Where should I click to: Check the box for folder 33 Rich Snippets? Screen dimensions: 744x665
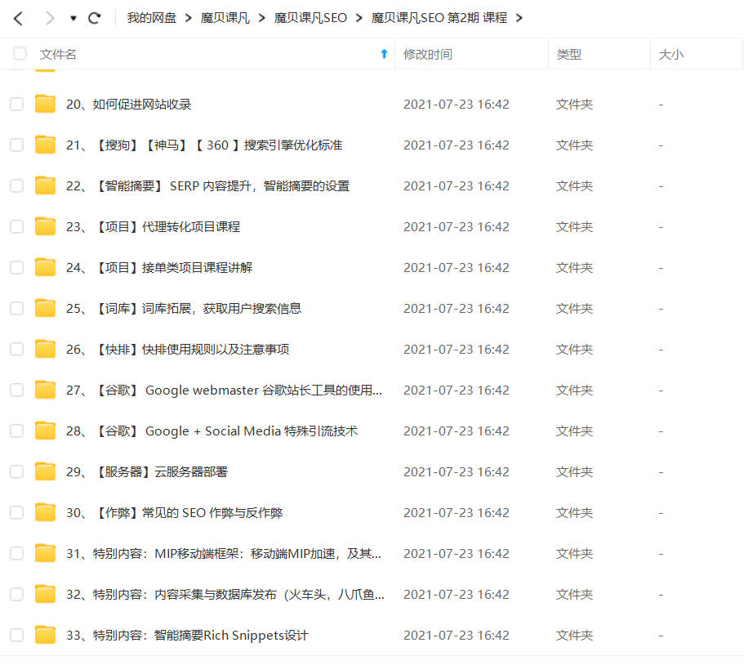click(x=16, y=635)
